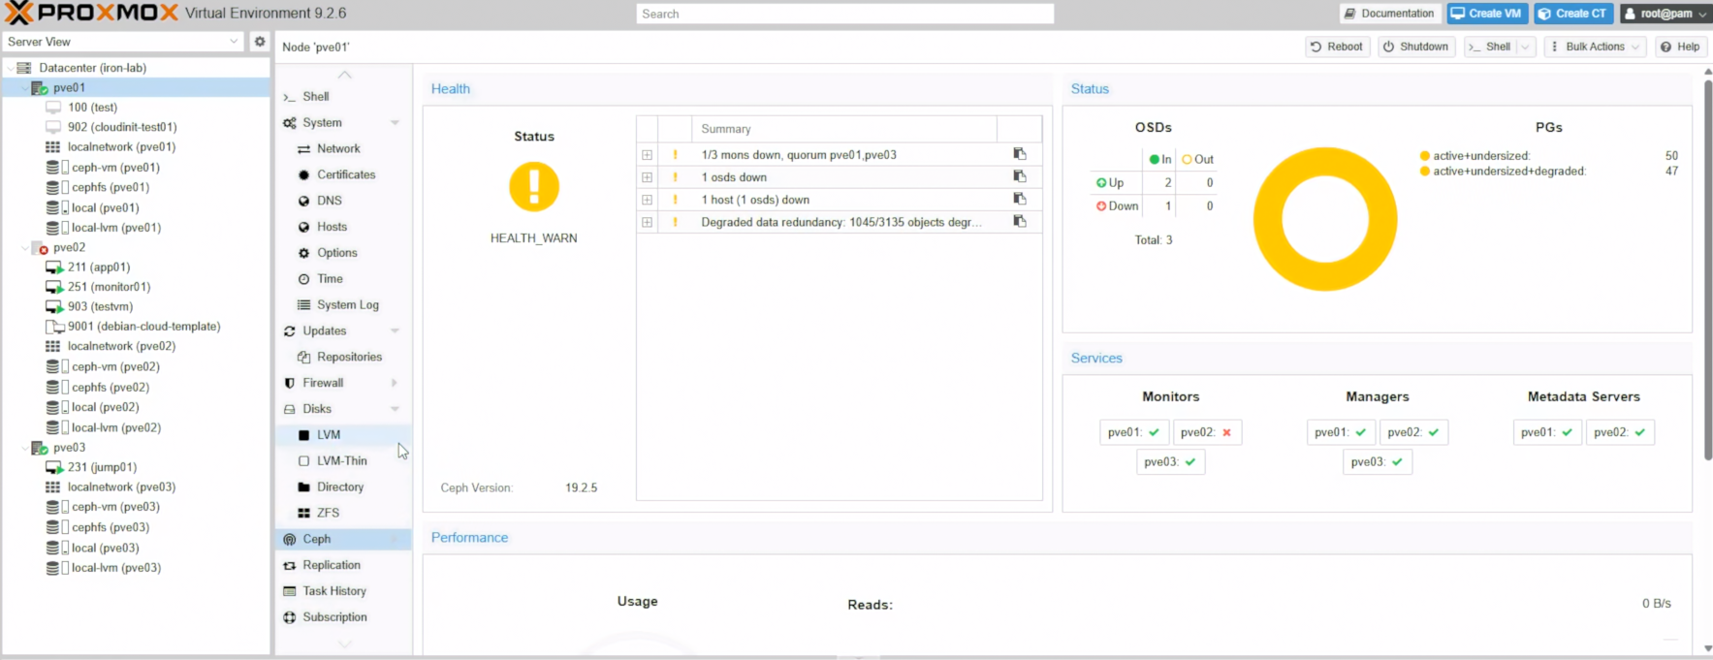Copy the '1 osds down' warning
This screenshot has height=660, width=1713.
point(1019,176)
